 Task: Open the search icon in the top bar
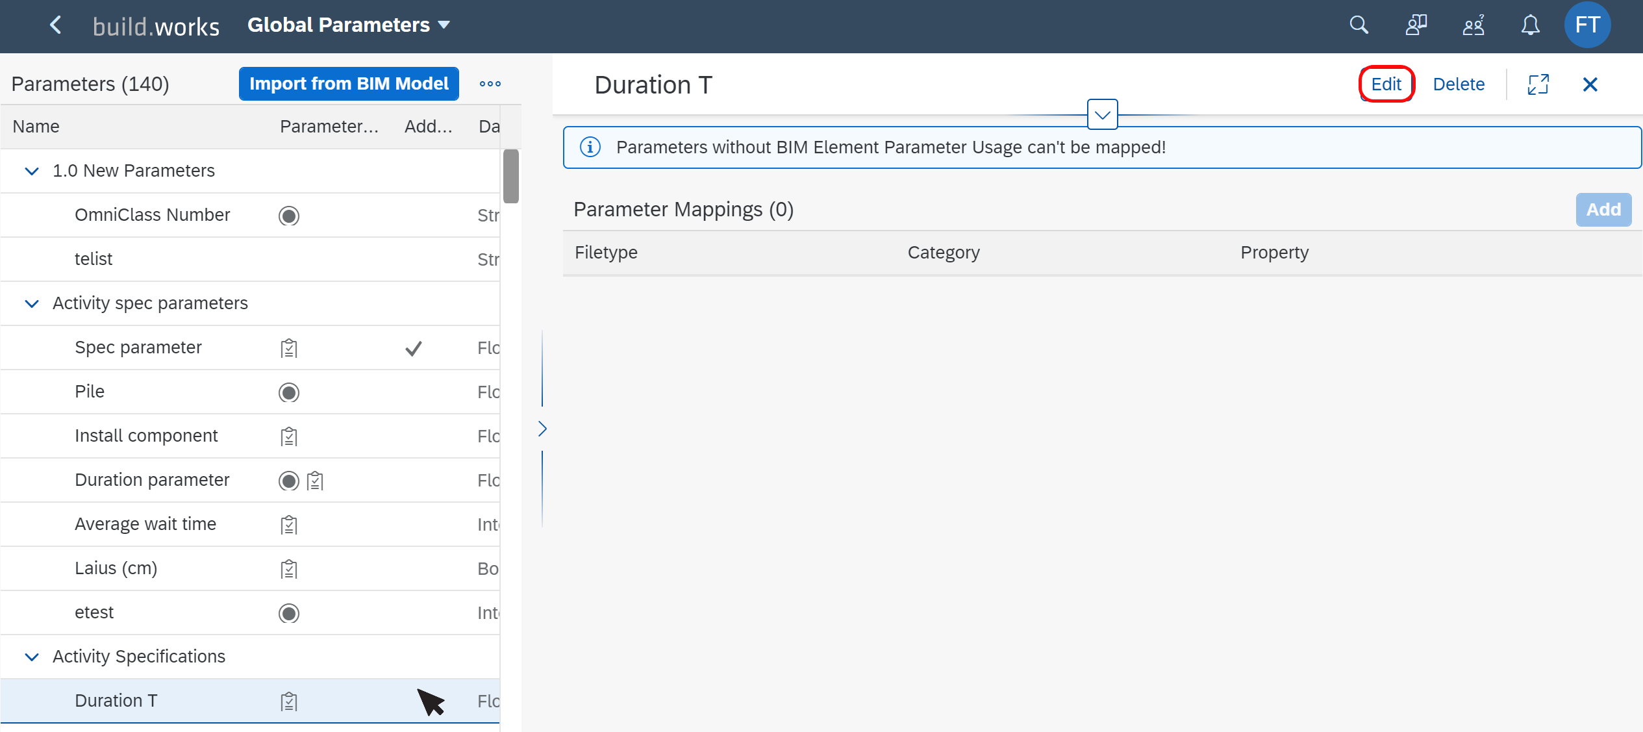coord(1359,25)
